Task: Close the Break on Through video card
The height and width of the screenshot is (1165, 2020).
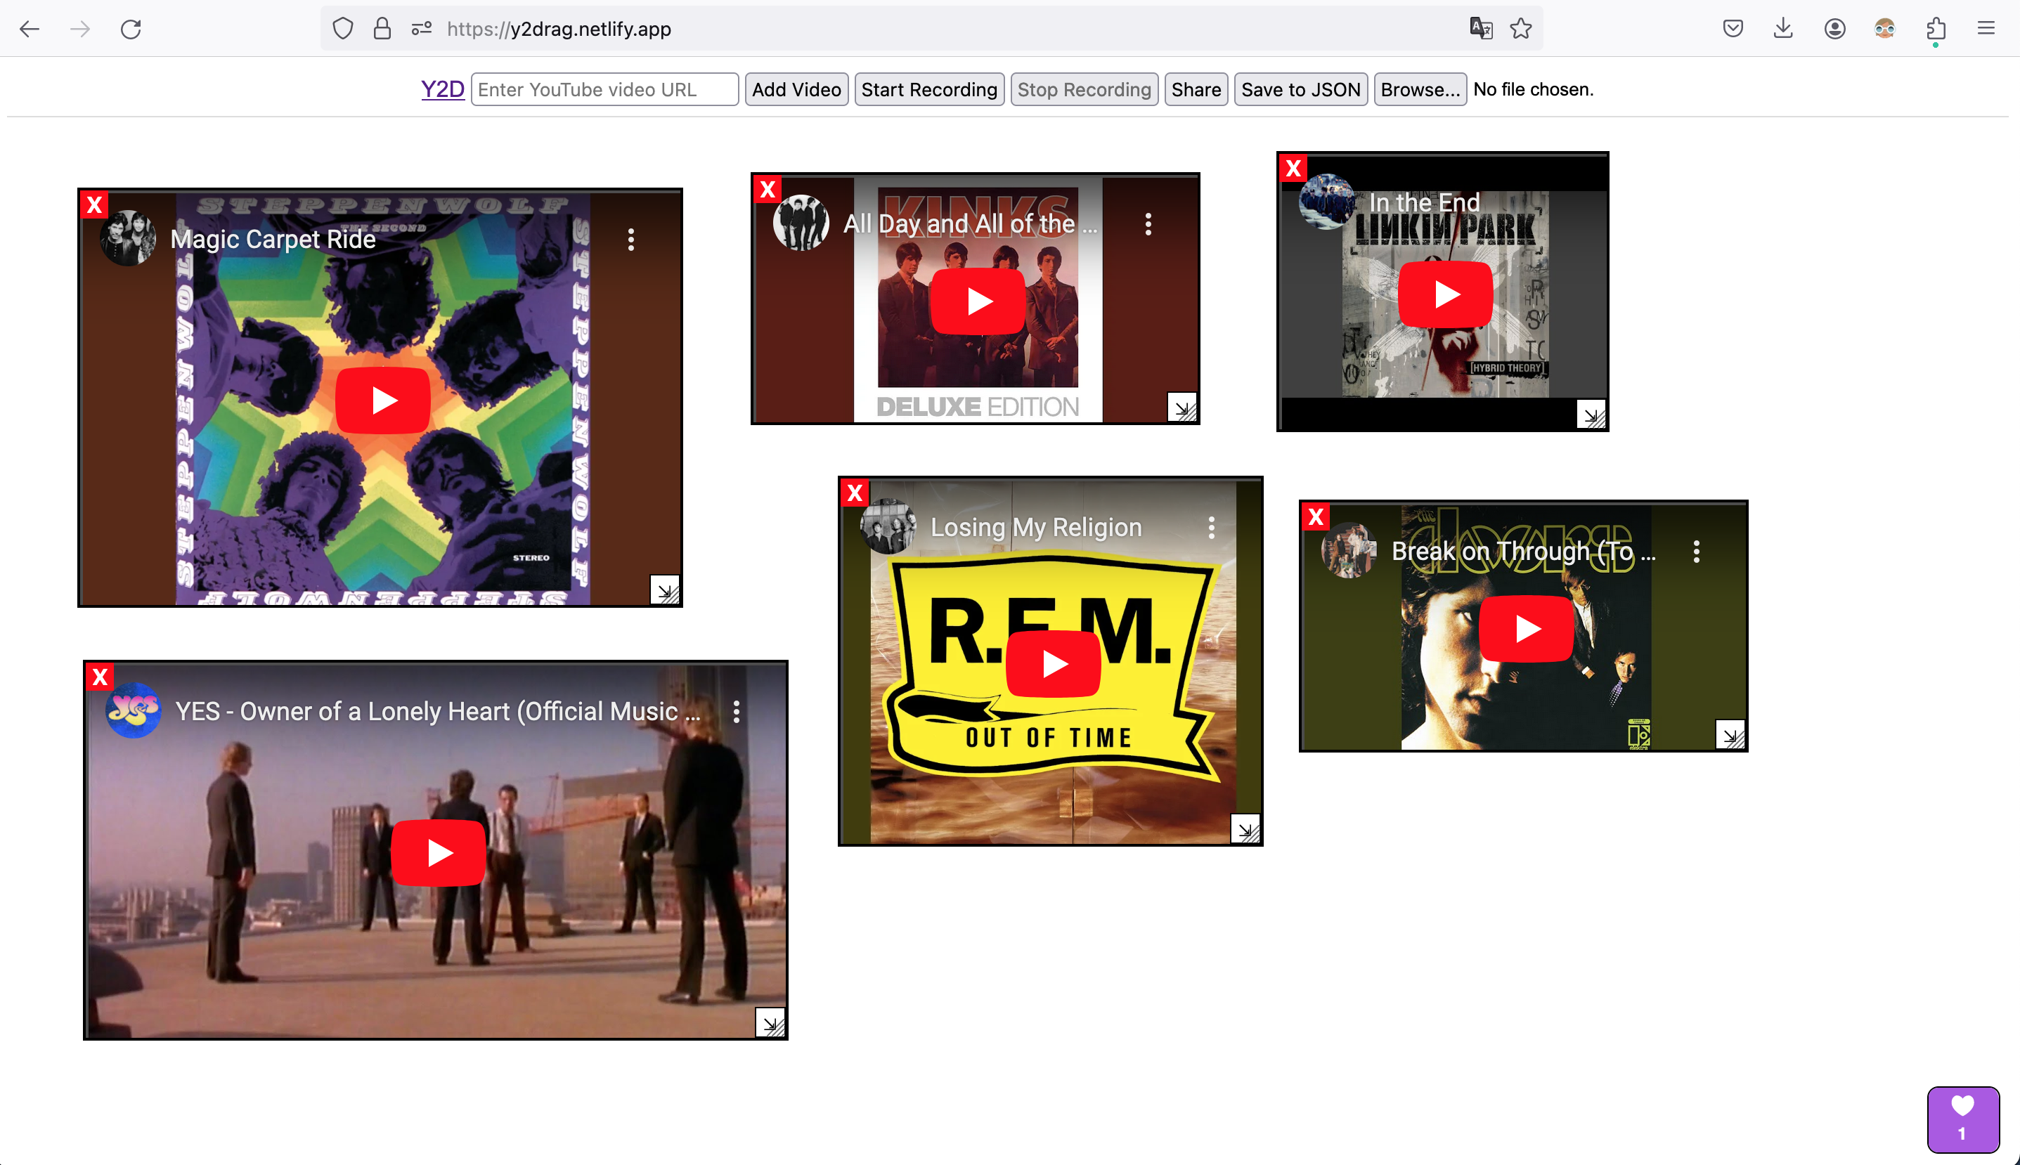Action: click(x=1316, y=517)
